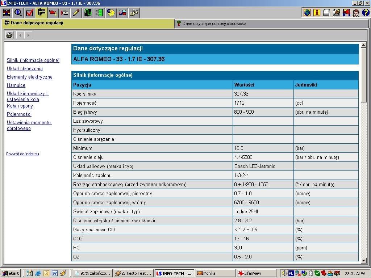Open the yellow information 'i' icon
Screen dimensions: 371x278
click(x=317, y=13)
